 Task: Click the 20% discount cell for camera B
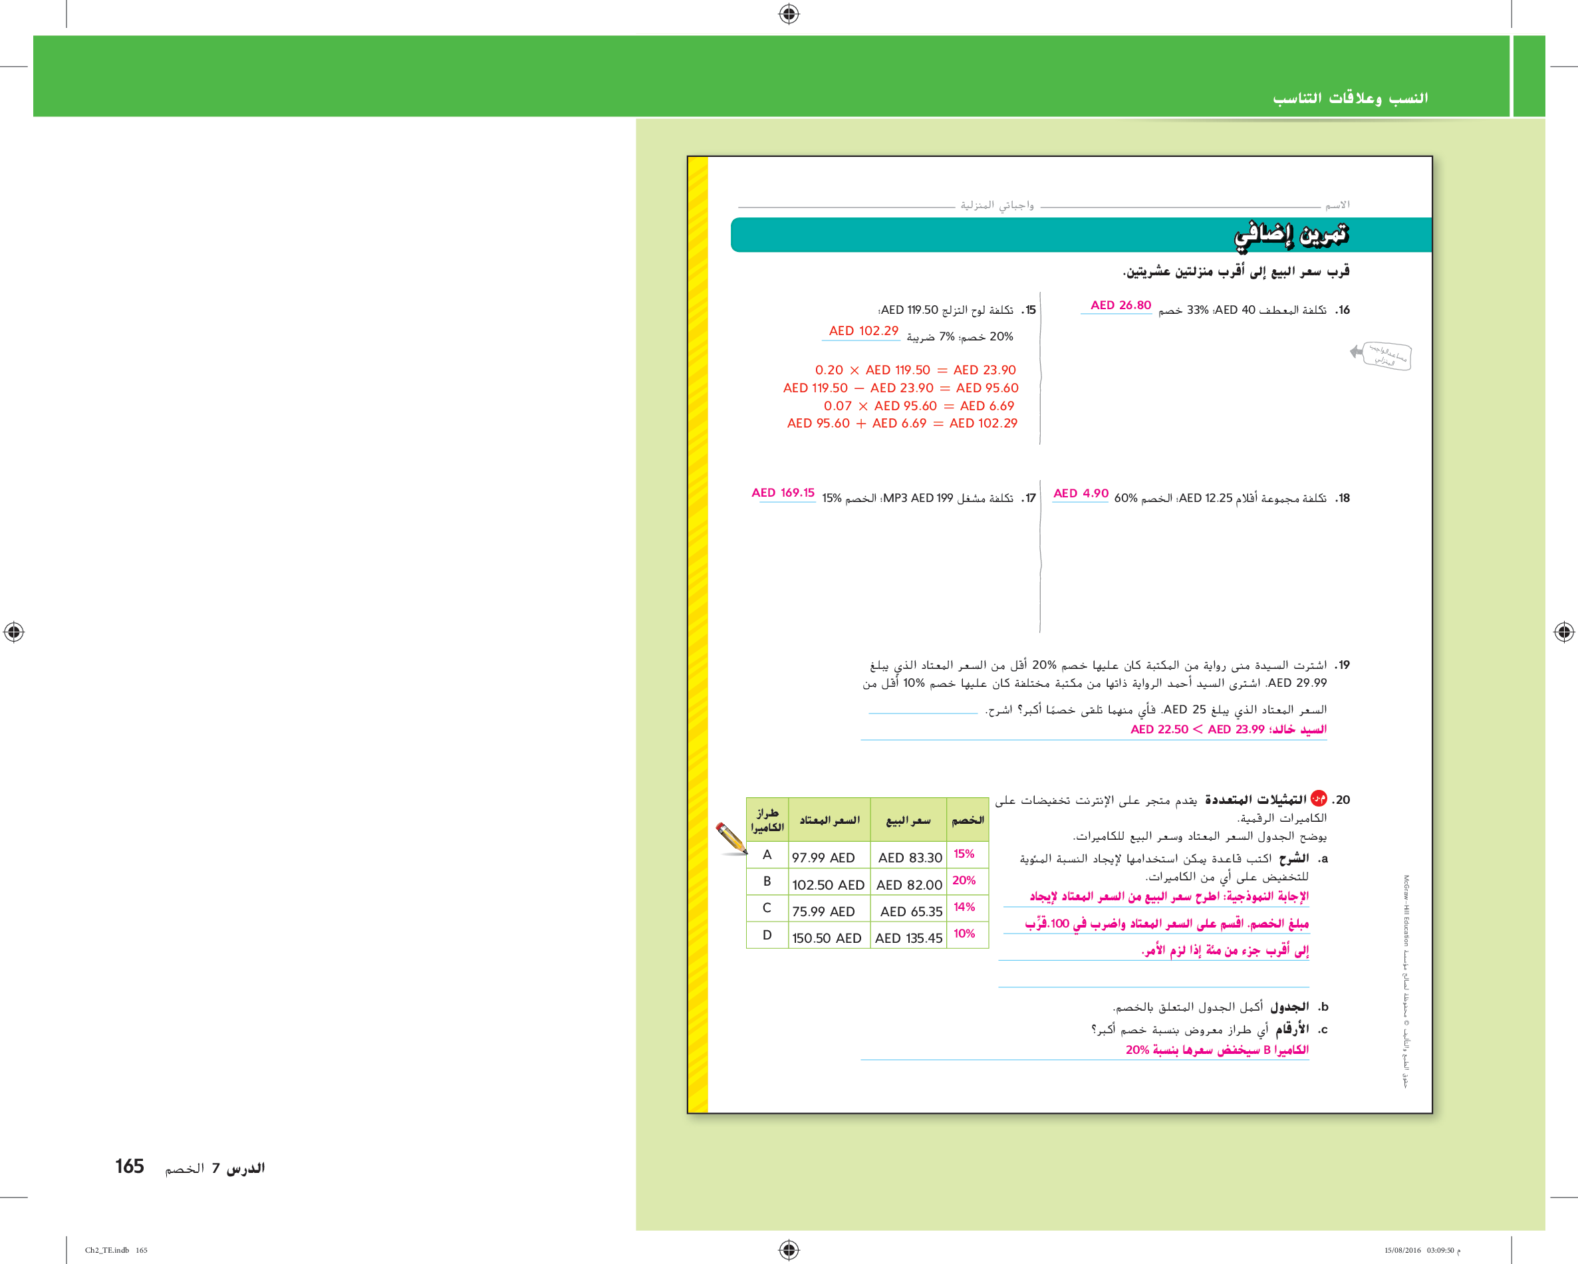964,880
